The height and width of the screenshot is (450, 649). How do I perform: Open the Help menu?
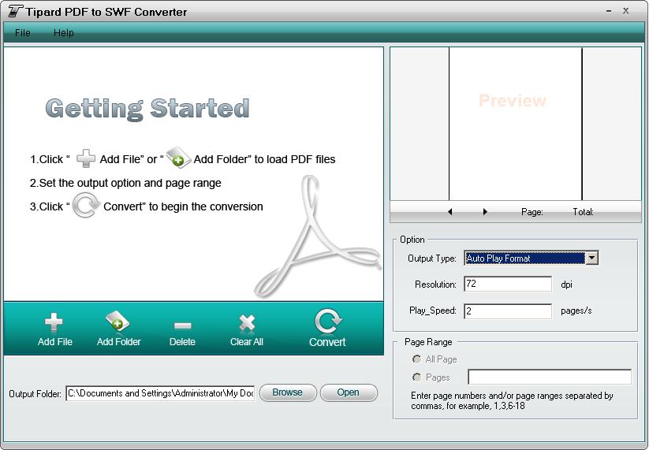(x=64, y=32)
